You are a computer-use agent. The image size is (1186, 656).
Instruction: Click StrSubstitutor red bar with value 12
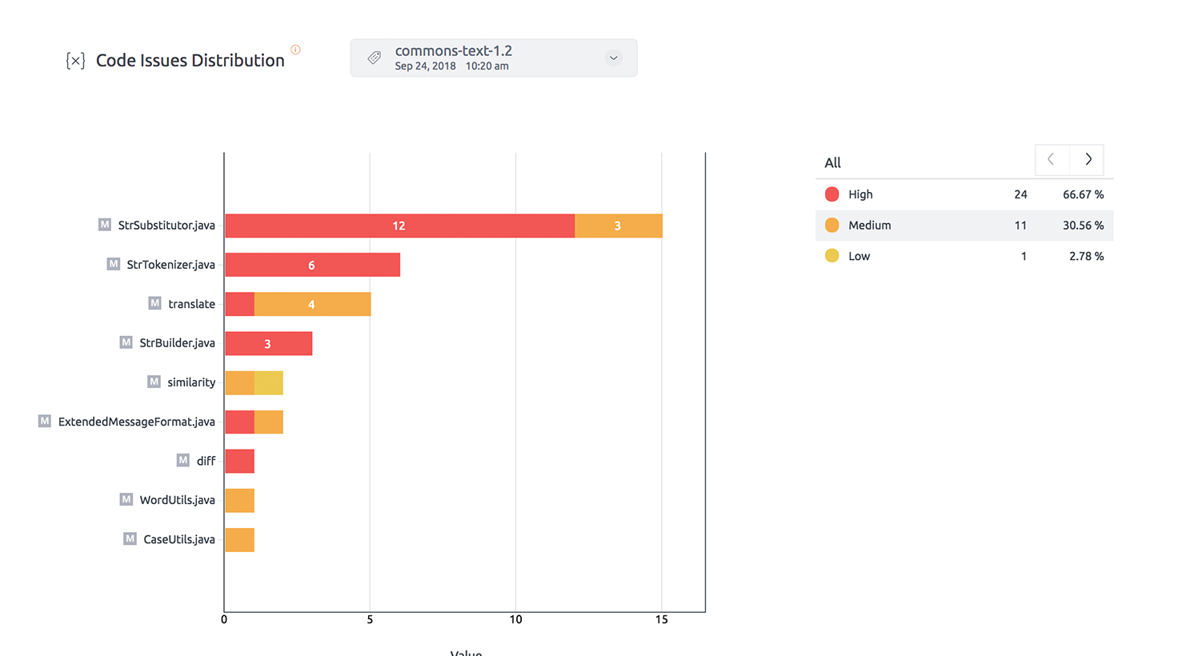pyautogui.click(x=399, y=226)
